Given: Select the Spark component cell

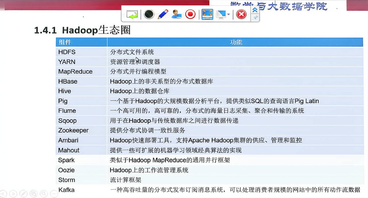Looking at the screenshot, I should pyautogui.click(x=81, y=160).
